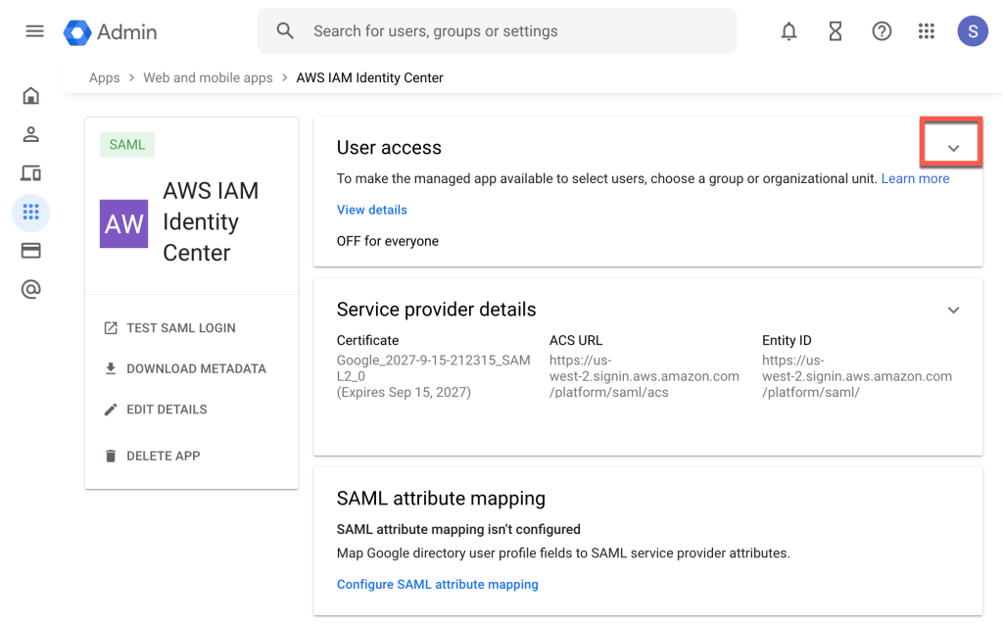Viewport: 1003px width, 625px height.
Task: Open the Google apps grid launcher
Action: pyautogui.click(x=927, y=30)
